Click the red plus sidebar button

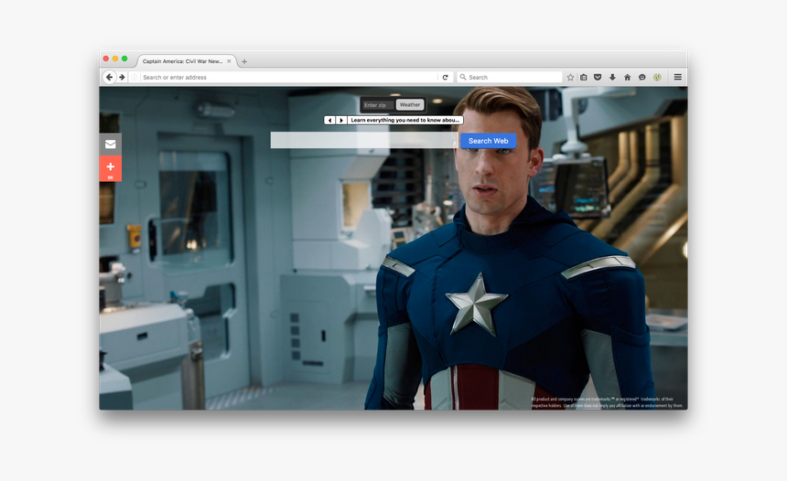(x=111, y=168)
